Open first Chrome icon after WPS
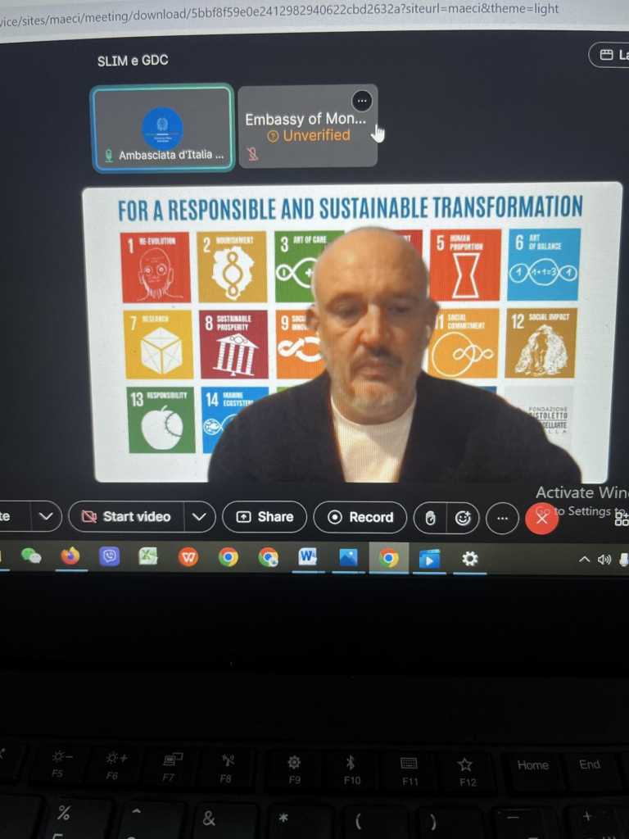Screen dimensions: 629x839 point(229,557)
